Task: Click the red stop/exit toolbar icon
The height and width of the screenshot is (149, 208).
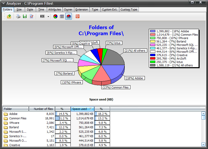Action: [78, 17]
